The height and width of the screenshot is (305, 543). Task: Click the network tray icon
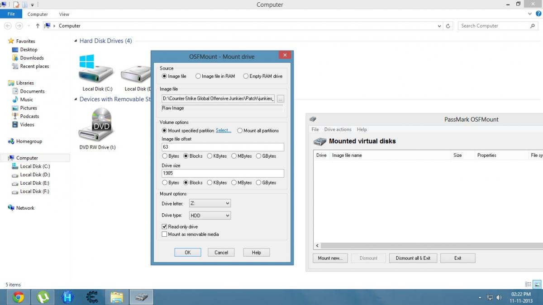tap(490, 297)
